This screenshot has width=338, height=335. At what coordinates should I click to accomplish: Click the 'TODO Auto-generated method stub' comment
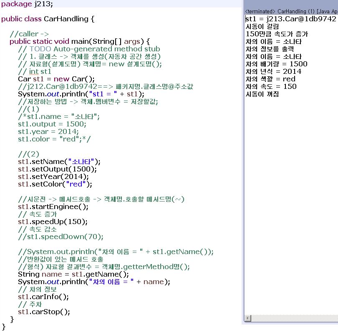[89, 49]
